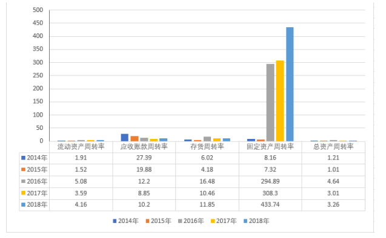Click the table cell with value 5.08
Image resolution: width=386 pixels, height=238 pixels.
point(81,181)
